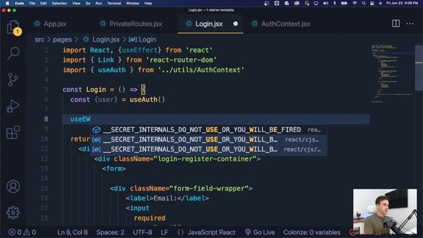
Task: Open the File menu
Action: [32, 3]
